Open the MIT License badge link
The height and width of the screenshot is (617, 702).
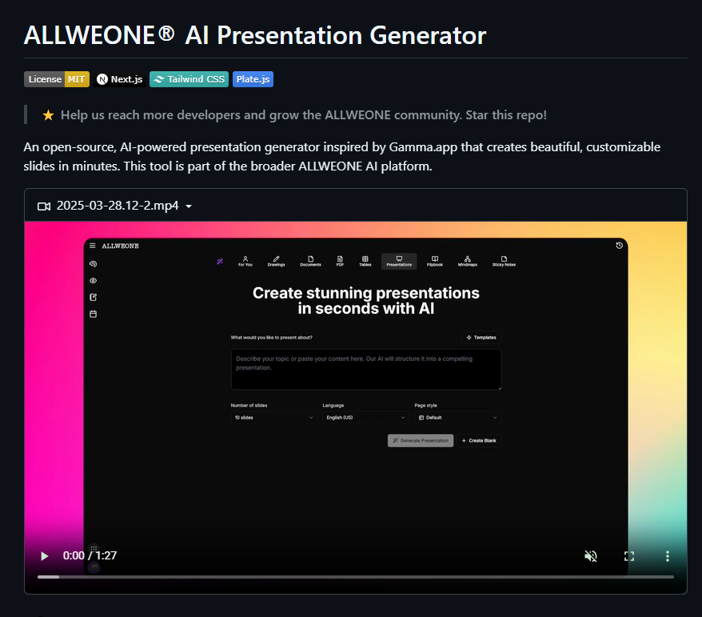pos(56,79)
